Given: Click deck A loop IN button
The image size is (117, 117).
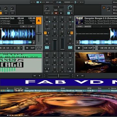Looking at the screenshot, I should point(27,48).
